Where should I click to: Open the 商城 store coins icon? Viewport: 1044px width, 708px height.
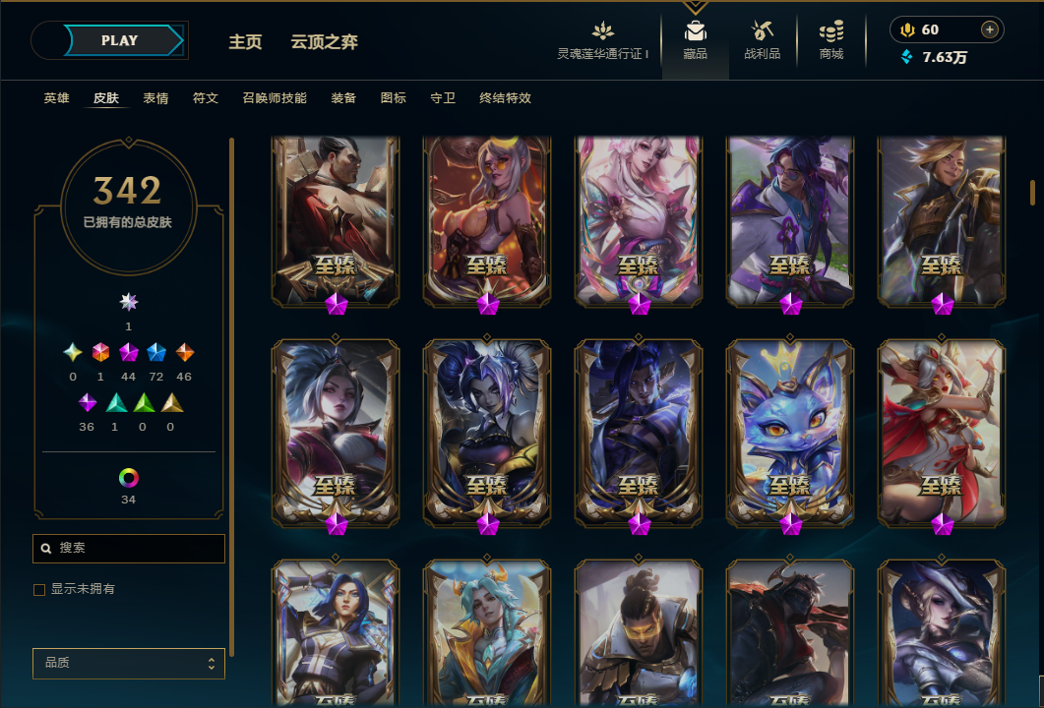830,30
